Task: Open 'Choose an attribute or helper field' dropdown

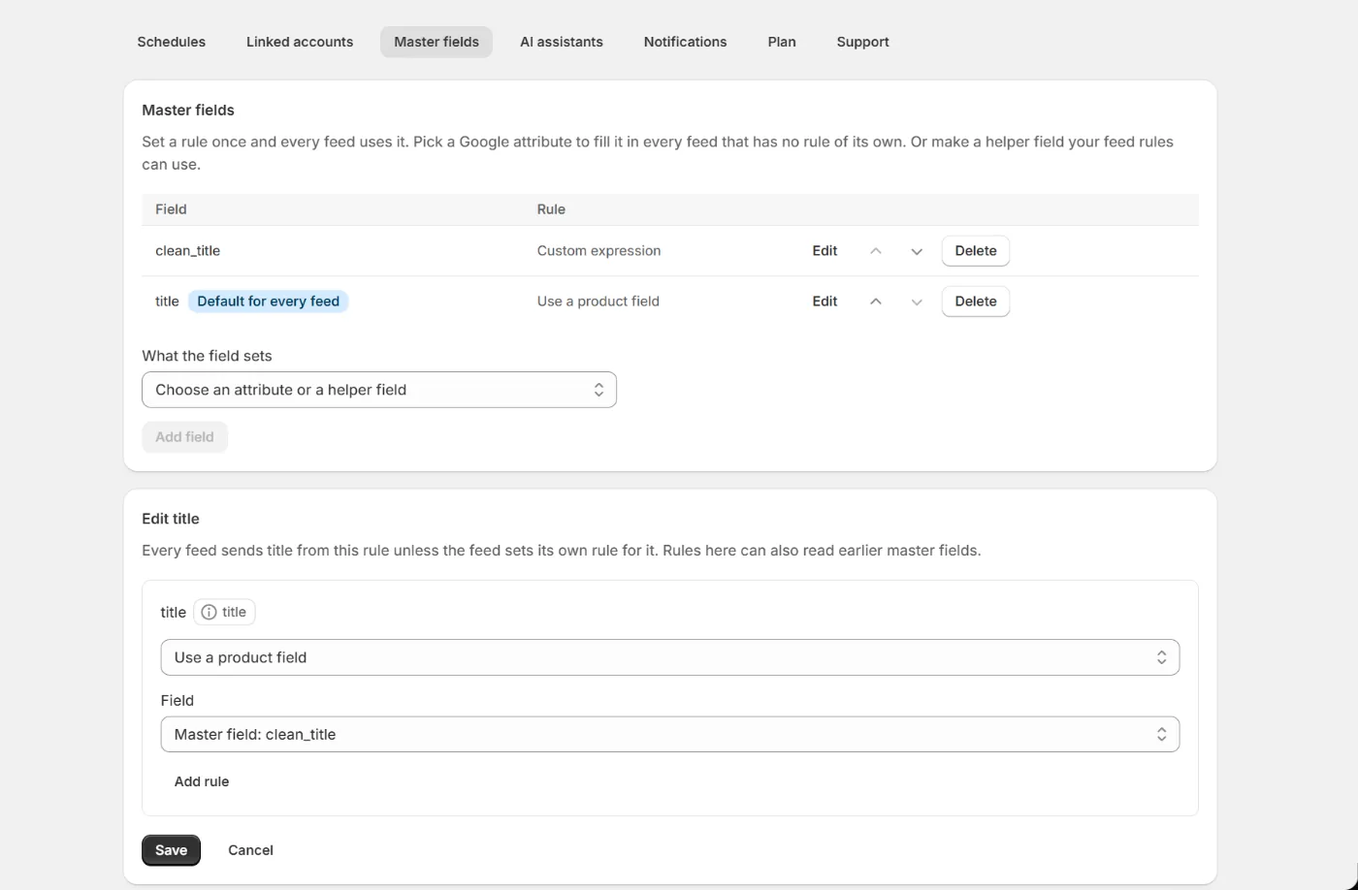Action: 379,390
